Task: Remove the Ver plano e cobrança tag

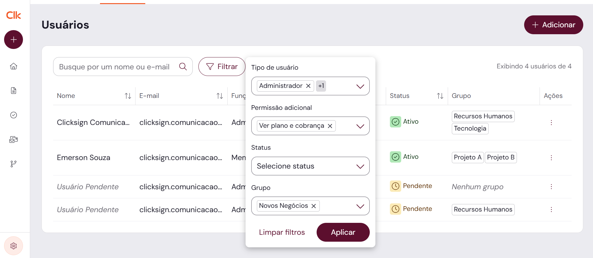Action: pos(330,126)
